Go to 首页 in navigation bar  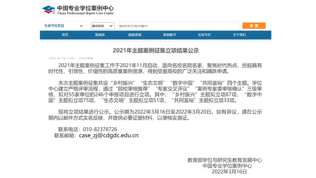tap(65, 35)
